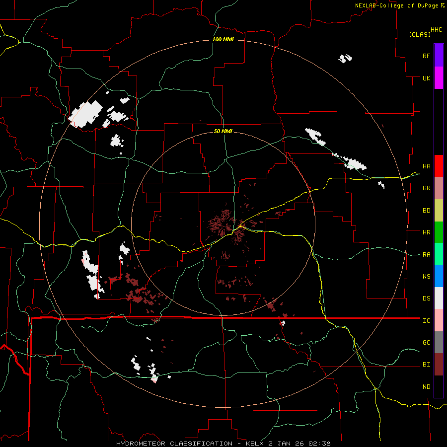
Task: Click the RF legend label
Action: [427, 56]
